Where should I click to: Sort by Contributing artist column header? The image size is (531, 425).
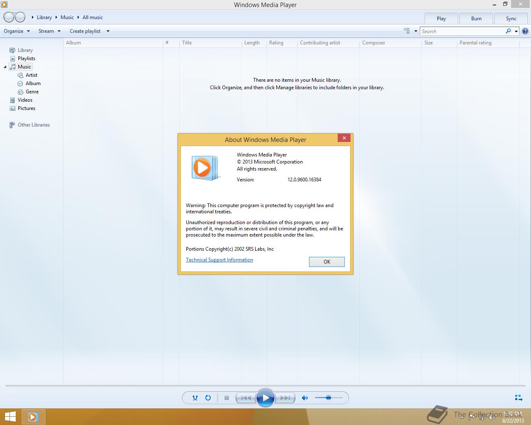(x=328, y=43)
